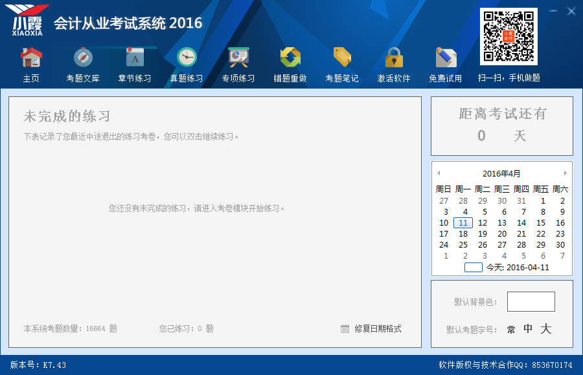
Task: Select April 30 in calendar
Action: [x=560, y=245]
